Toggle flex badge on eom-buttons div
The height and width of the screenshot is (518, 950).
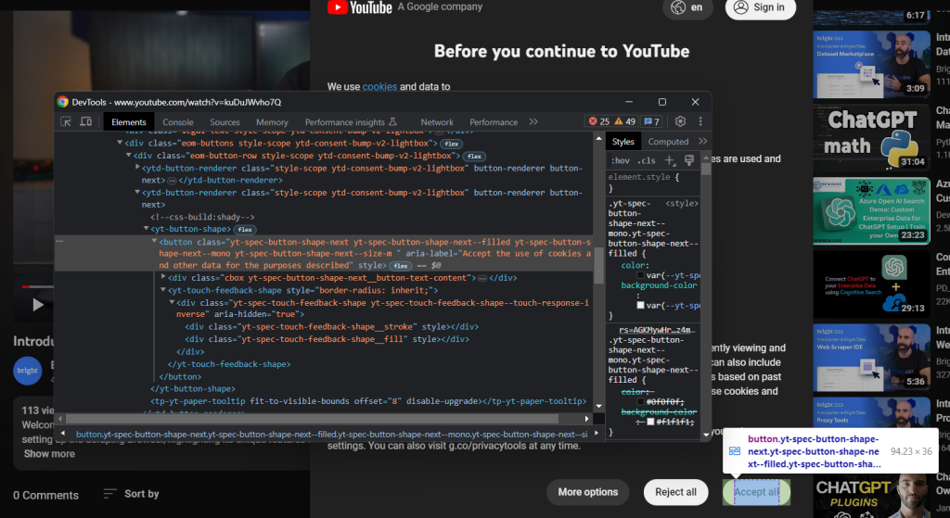click(x=452, y=144)
